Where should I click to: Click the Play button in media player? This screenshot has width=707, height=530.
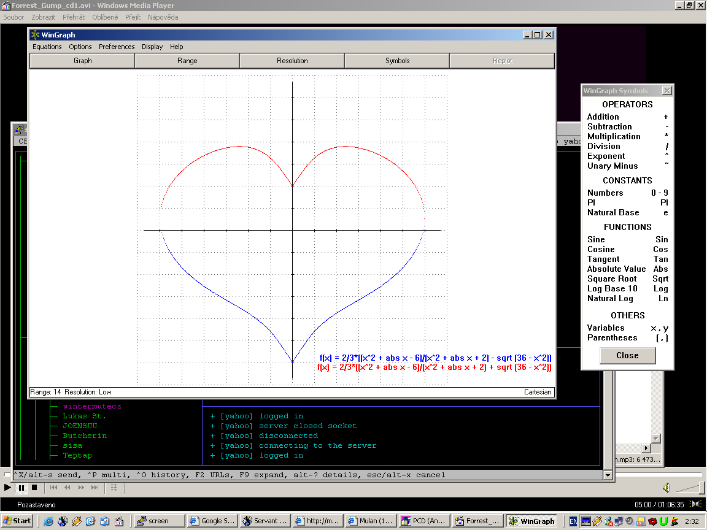(7, 488)
